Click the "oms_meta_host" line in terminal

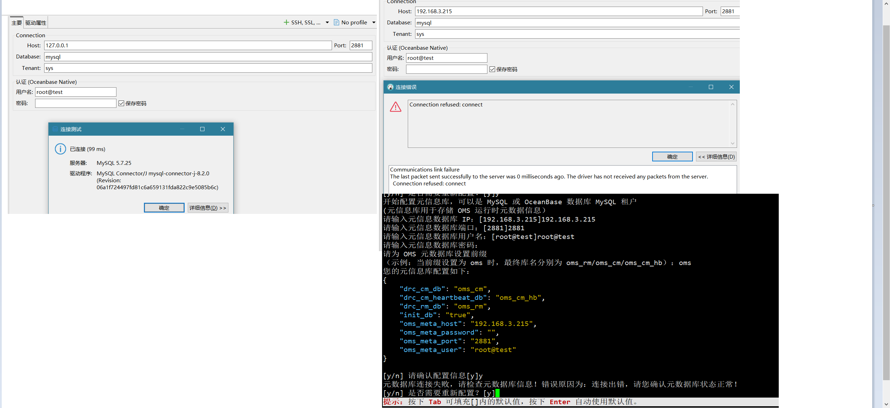(x=468, y=324)
